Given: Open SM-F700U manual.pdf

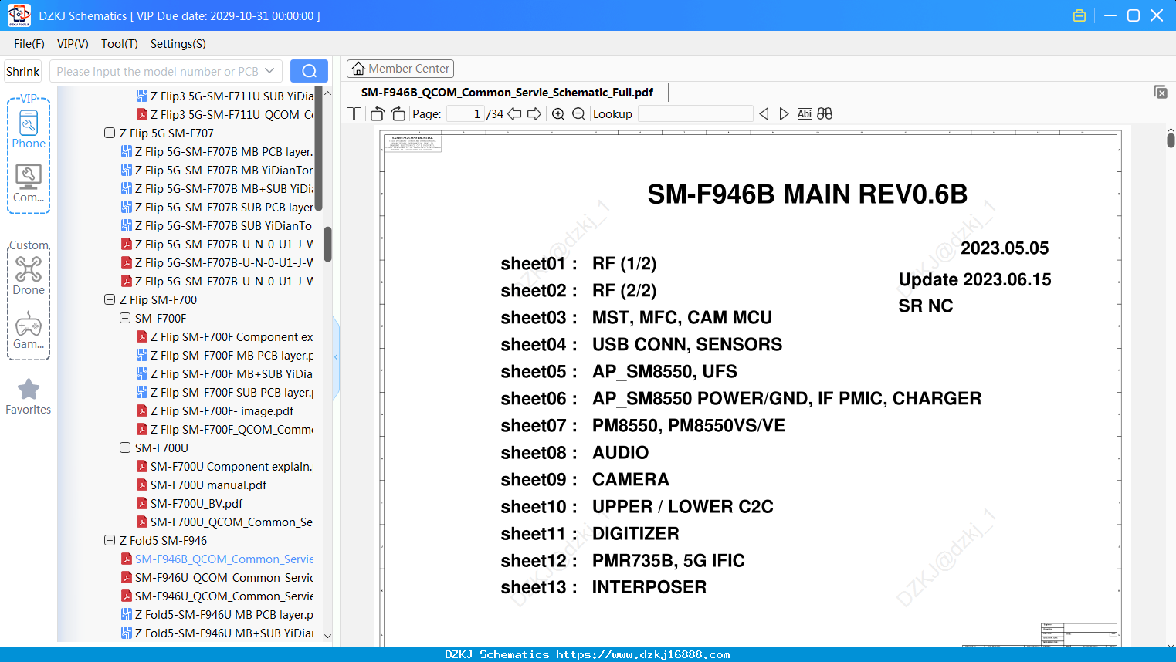Looking at the screenshot, I should click(202, 485).
